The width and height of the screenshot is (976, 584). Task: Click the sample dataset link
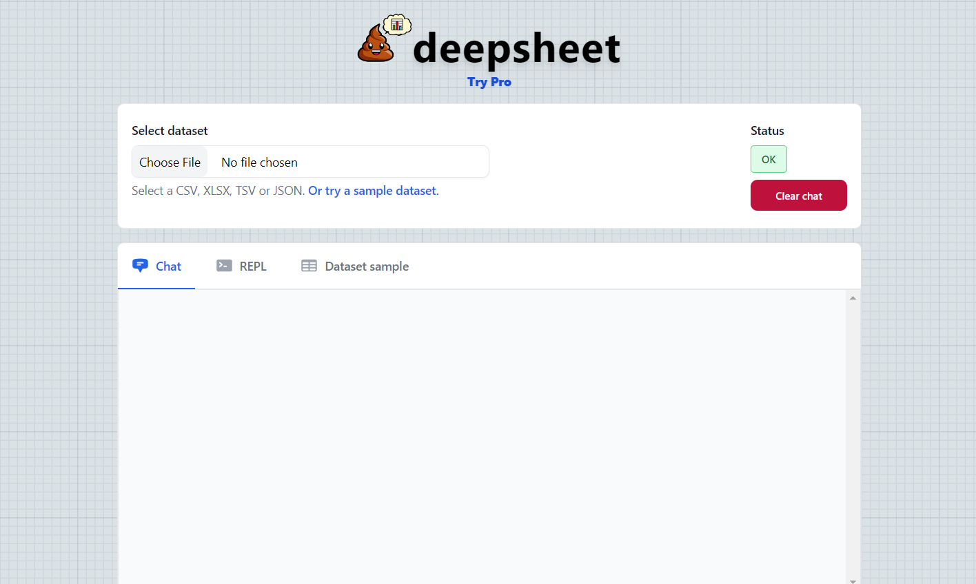[372, 191]
